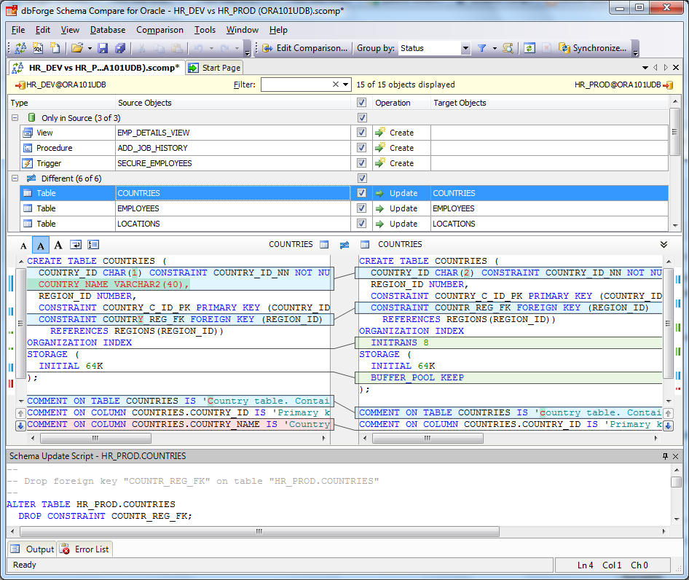The image size is (689, 580).
Task: Close the Schema Update Script panel
Action: point(676,456)
